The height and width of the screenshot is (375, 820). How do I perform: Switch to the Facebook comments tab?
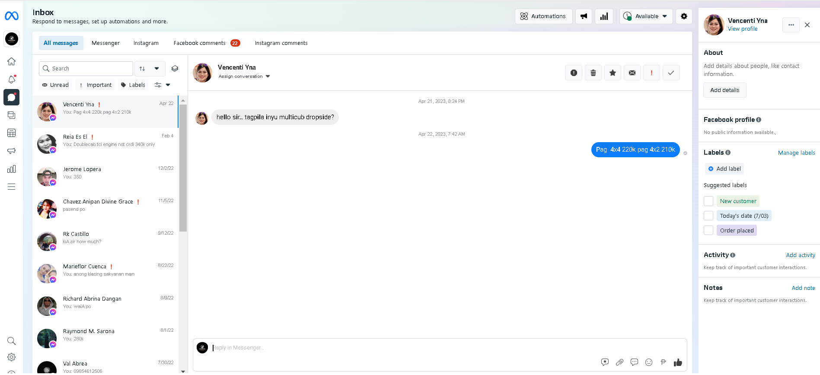coord(200,43)
